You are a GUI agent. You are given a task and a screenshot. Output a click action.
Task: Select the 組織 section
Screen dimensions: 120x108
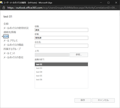pos(6,36)
